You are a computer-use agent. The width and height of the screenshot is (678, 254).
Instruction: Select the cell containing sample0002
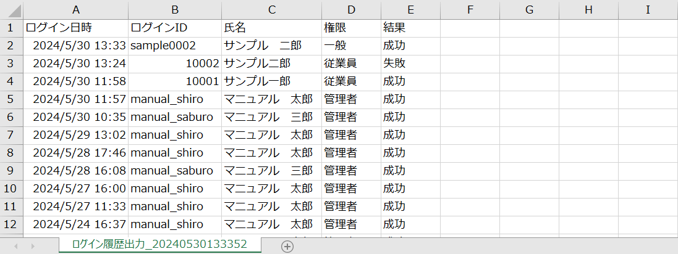(x=175, y=46)
